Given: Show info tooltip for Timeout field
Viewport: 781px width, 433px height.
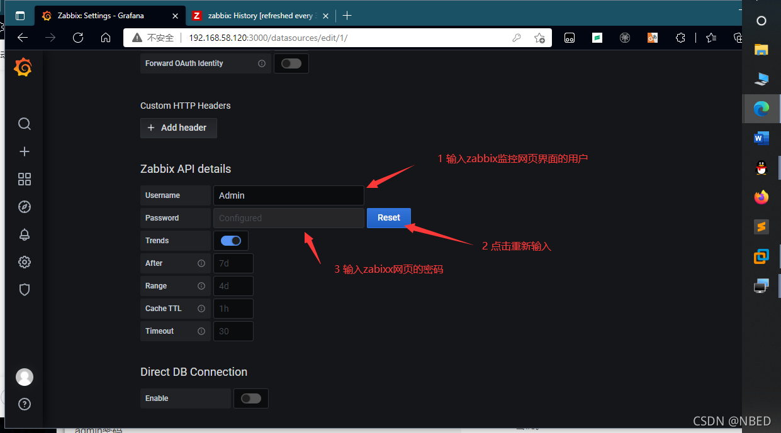Looking at the screenshot, I should 201,331.
